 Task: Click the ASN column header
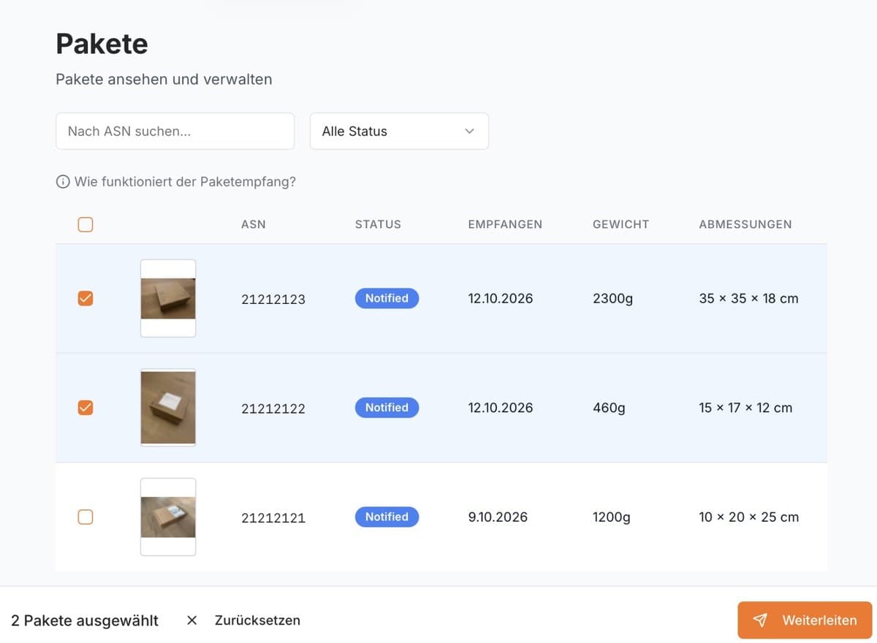(254, 224)
